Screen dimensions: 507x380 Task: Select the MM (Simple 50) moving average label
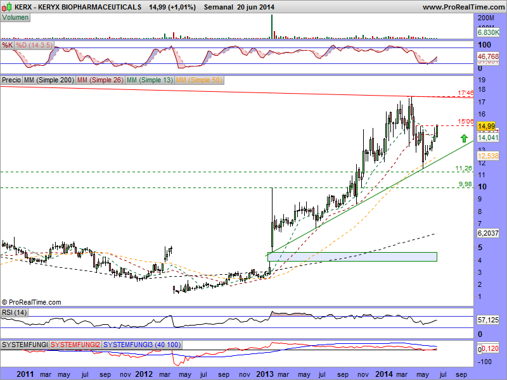click(x=199, y=80)
